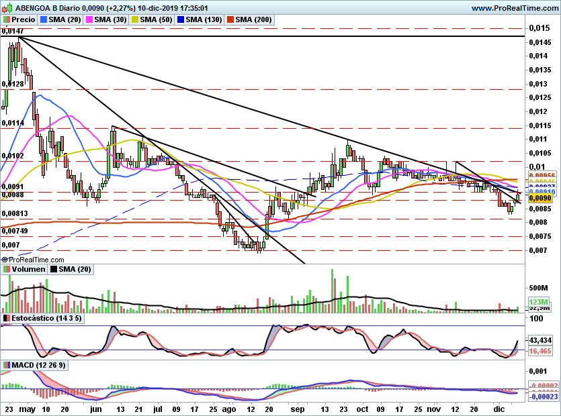Click the 0,01 price axis value
The image size is (561, 416).
[x=537, y=167]
